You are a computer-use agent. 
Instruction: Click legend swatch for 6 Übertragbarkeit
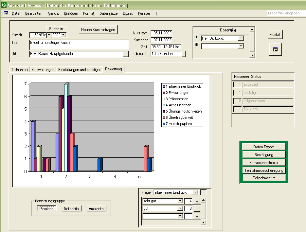pos(164,117)
